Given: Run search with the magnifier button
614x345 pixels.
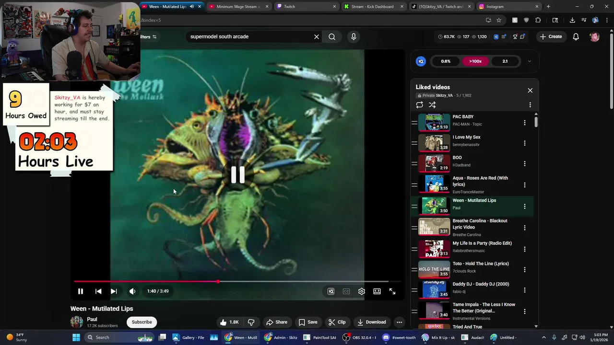Looking at the screenshot, I should 332,37.
